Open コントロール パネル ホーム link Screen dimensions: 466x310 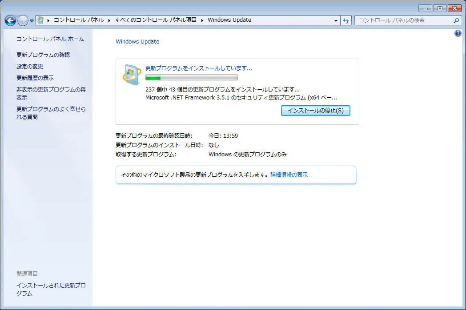click(x=50, y=39)
